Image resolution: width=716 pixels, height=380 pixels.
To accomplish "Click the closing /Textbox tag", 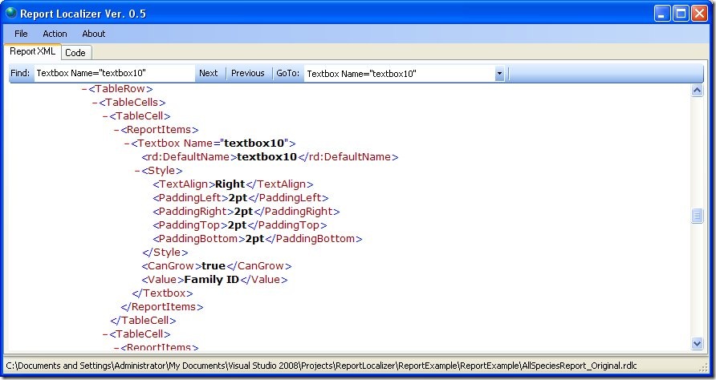I will pos(163,293).
